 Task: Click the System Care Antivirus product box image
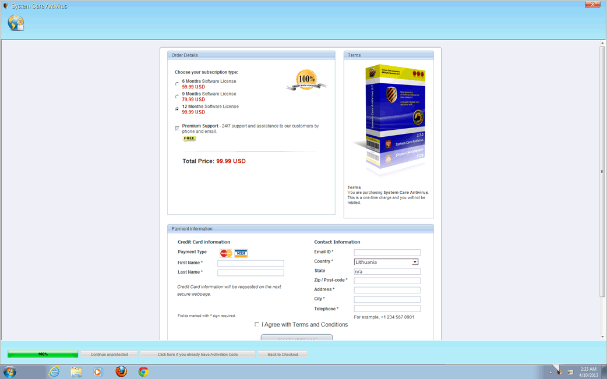[391, 119]
